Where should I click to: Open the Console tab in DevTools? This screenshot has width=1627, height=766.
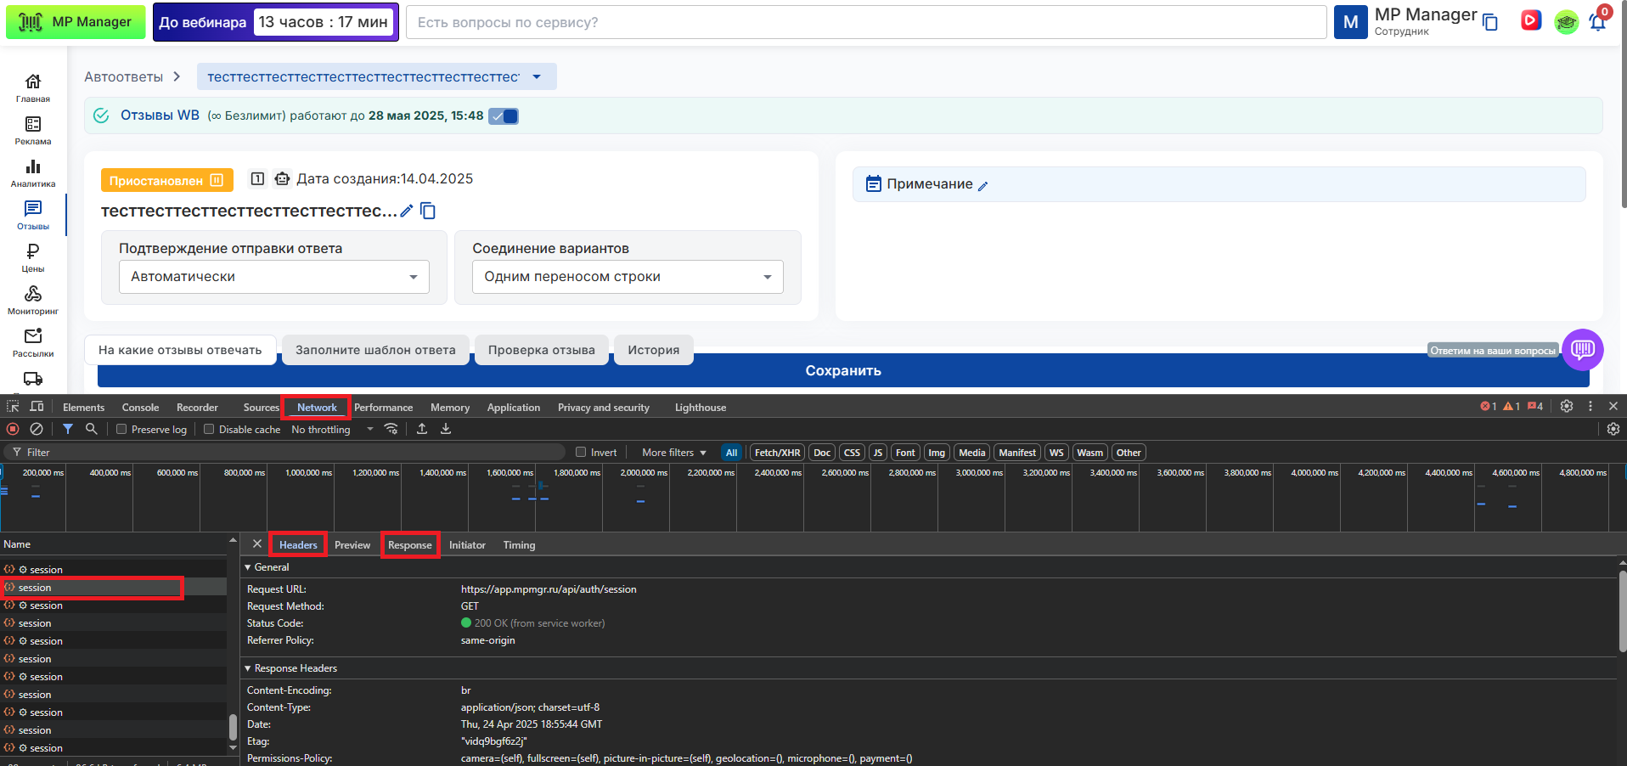[x=140, y=408]
